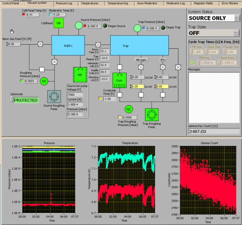The width and height of the screenshot is (242, 225).
Task: Click the Source Roughing Pump icon
Action: [54, 97]
